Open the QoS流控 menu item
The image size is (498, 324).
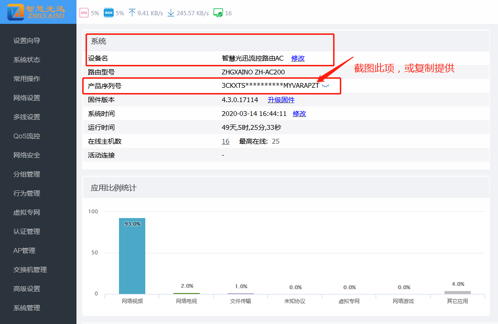27,136
